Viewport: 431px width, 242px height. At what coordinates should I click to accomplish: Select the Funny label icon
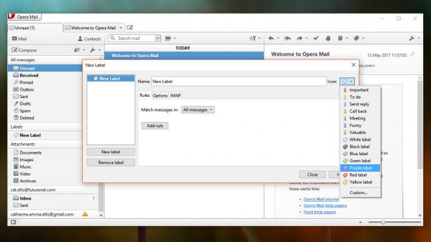(345, 125)
